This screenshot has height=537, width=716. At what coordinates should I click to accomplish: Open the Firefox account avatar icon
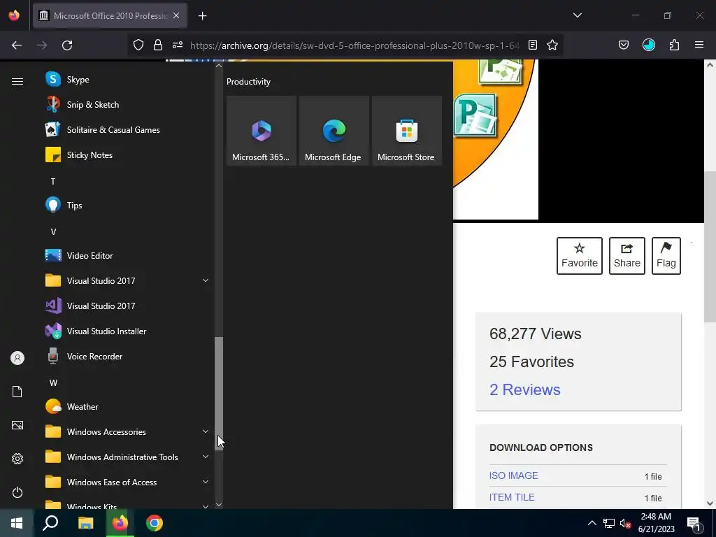click(648, 45)
